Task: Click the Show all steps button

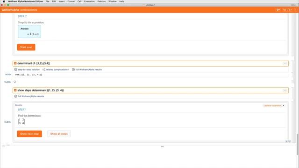Action: pyautogui.click(x=59, y=134)
